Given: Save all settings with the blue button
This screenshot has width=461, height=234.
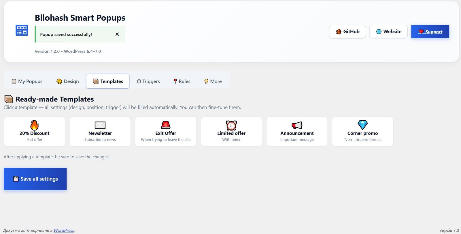Looking at the screenshot, I should point(35,179).
